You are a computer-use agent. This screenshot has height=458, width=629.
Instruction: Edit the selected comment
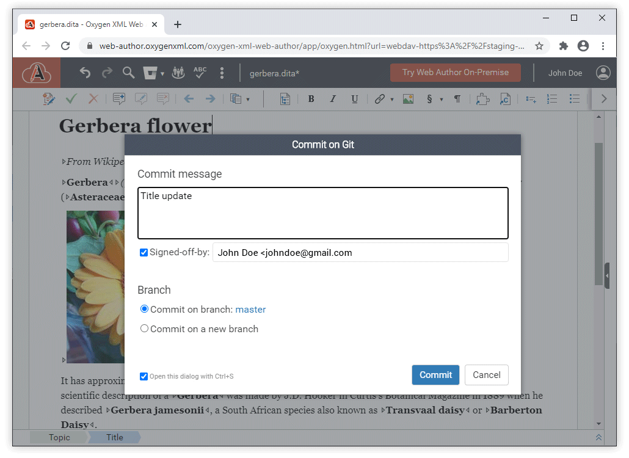[141, 99]
